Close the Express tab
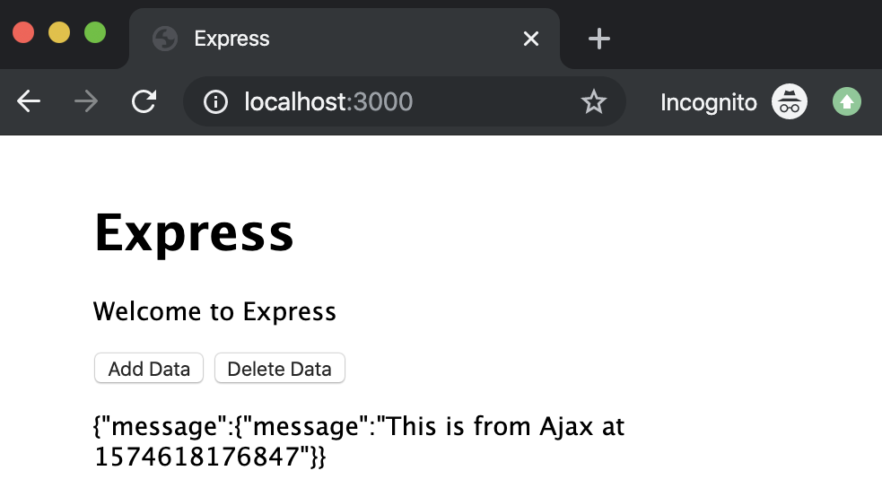 point(531,39)
